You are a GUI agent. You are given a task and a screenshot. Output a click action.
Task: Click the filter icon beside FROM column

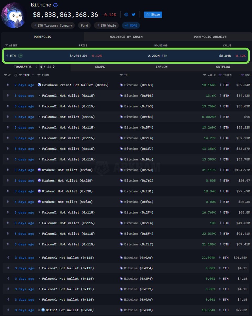[39, 75]
